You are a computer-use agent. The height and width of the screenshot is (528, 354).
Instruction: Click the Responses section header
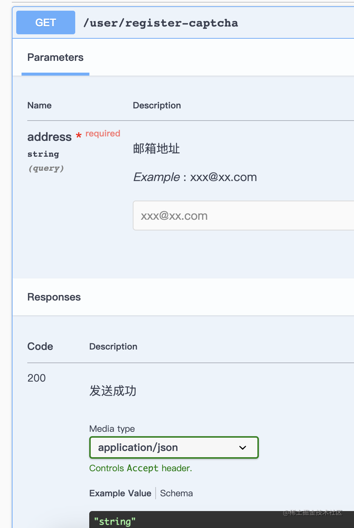[x=54, y=297]
